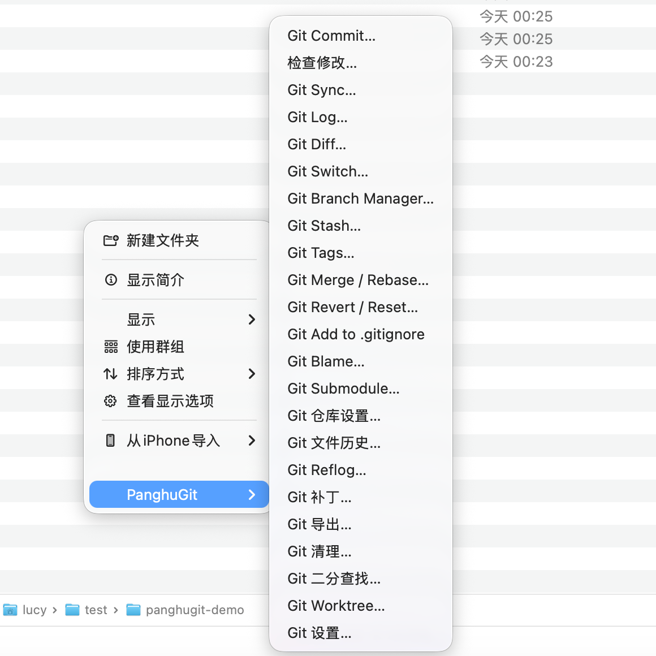
Task: Click panghugit-demo in the path bar
Action: coord(195,610)
